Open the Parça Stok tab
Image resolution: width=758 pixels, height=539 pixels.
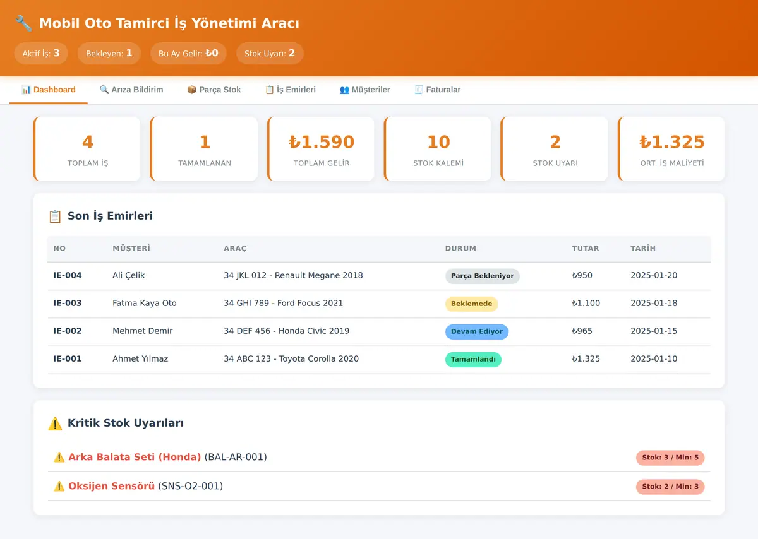tap(214, 90)
